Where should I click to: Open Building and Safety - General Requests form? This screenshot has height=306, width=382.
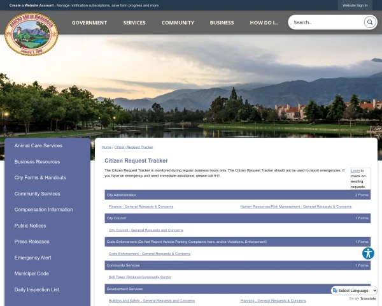[x=152, y=301]
